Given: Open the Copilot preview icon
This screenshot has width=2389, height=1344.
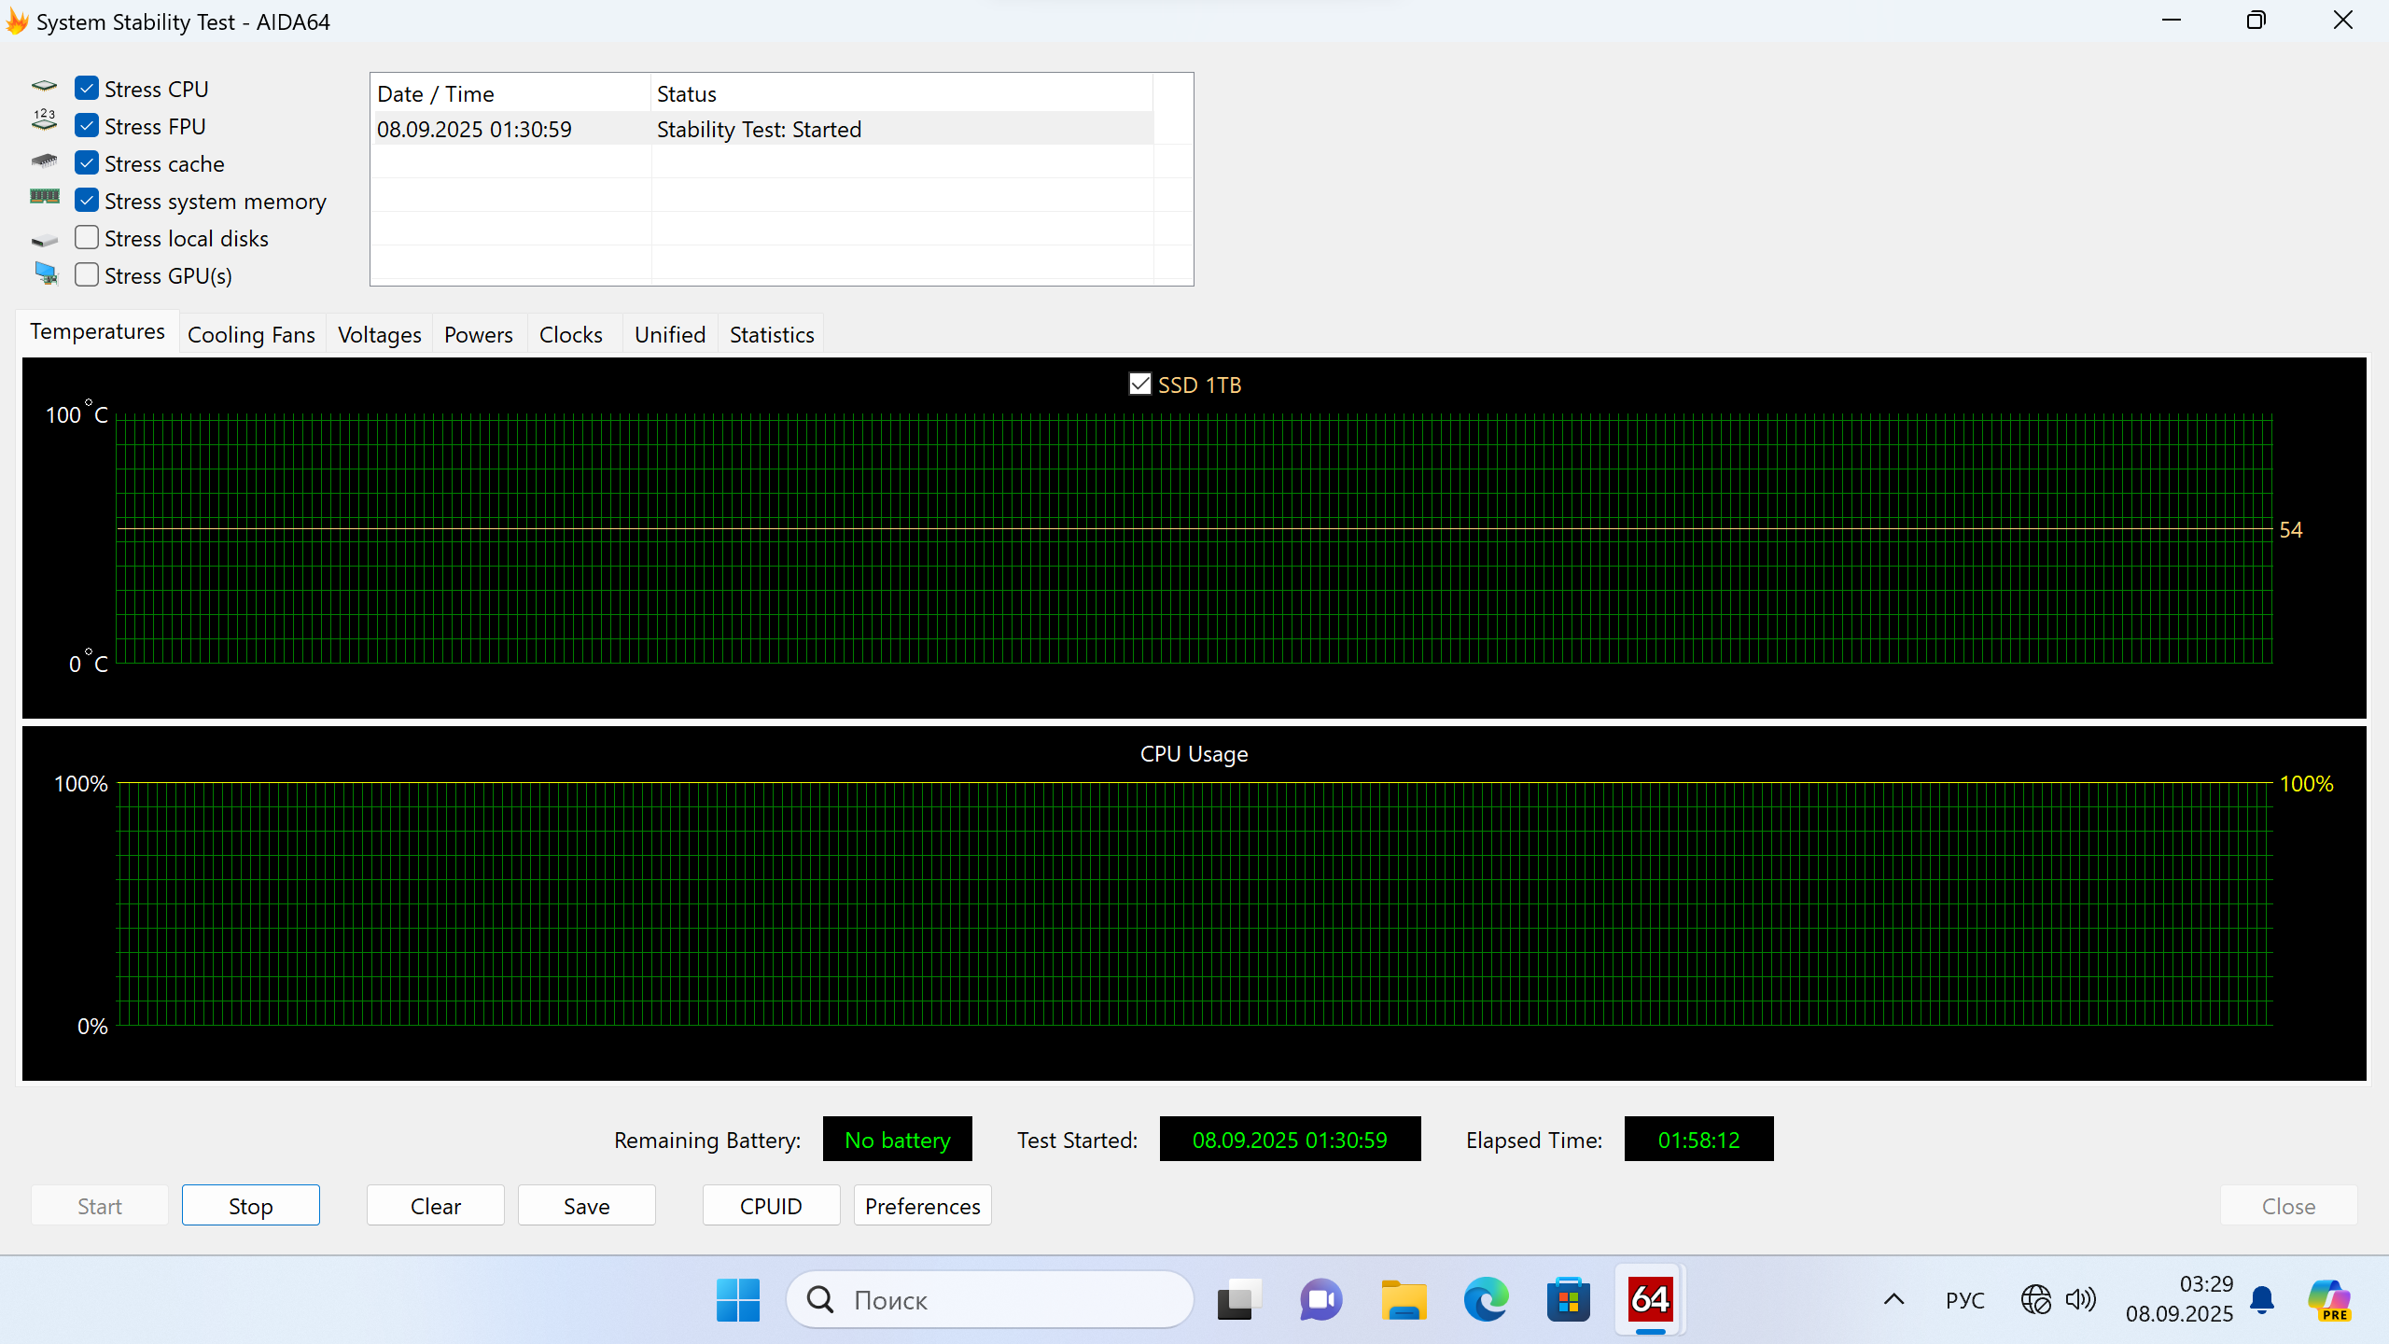Looking at the screenshot, I should [2329, 1299].
